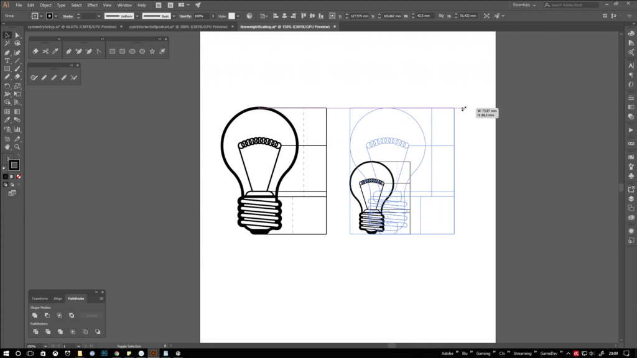
Task: Set the fill to None swatch
Action: click(19, 177)
